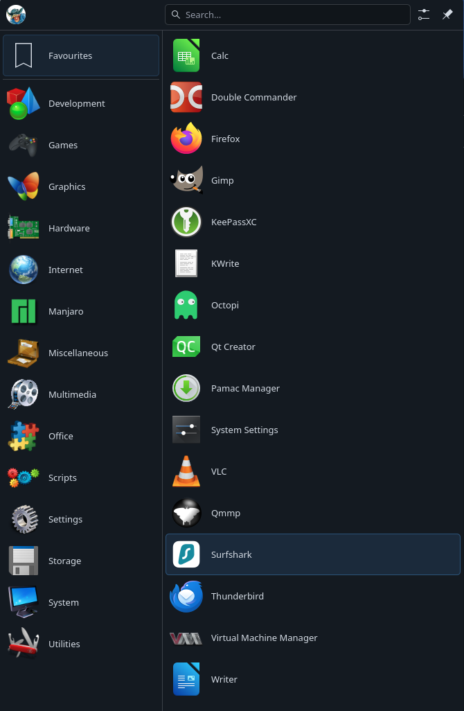Click the Octopi ghost icon
The width and height of the screenshot is (464, 711).
point(186,305)
